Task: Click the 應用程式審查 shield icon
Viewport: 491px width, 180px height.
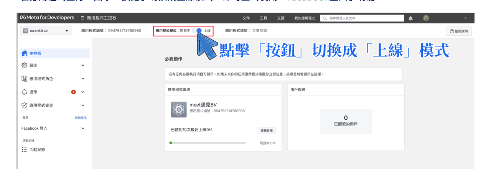Action: pos(25,105)
